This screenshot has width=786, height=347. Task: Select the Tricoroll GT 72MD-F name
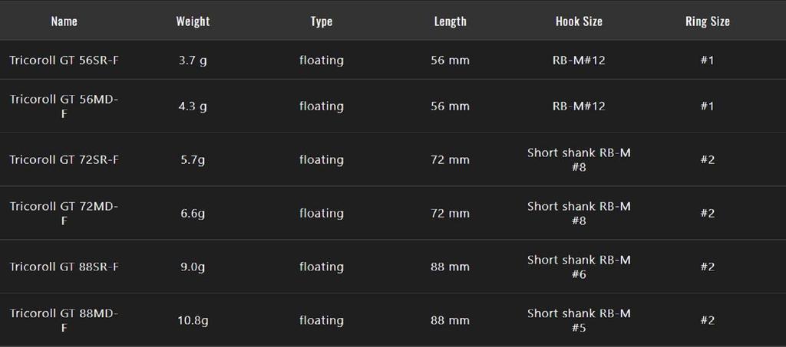(x=64, y=213)
